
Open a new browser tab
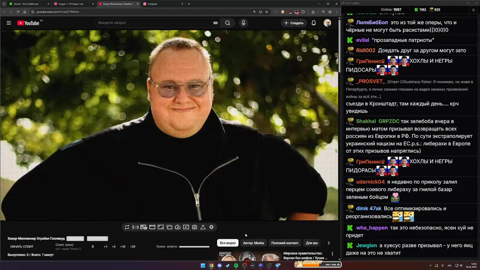tap(189, 4)
